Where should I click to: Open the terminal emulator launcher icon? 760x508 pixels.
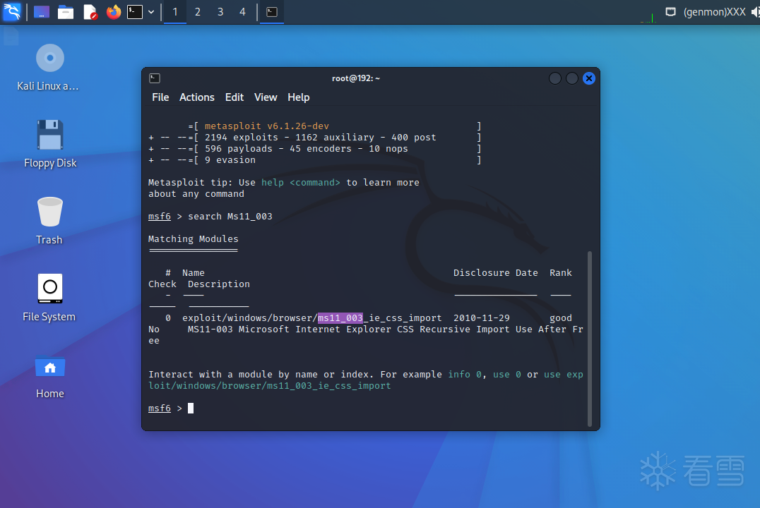pos(135,11)
